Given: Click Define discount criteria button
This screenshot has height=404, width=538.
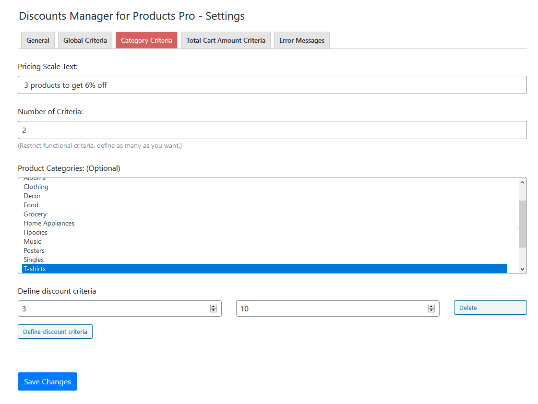Looking at the screenshot, I should pos(55,332).
